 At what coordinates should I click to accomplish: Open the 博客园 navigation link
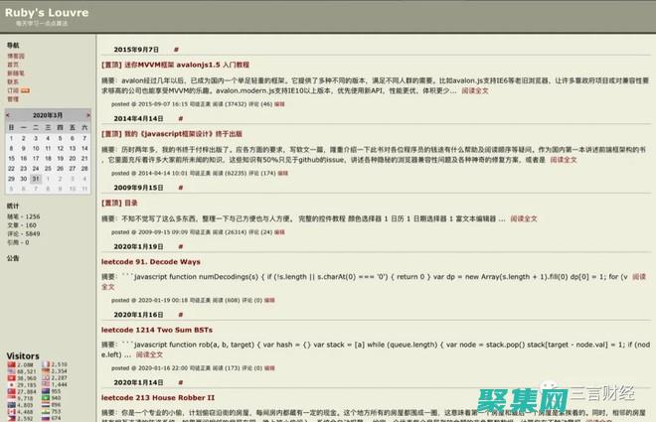tap(16, 56)
